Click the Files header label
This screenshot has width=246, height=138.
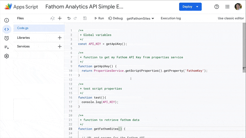[x=20, y=18]
